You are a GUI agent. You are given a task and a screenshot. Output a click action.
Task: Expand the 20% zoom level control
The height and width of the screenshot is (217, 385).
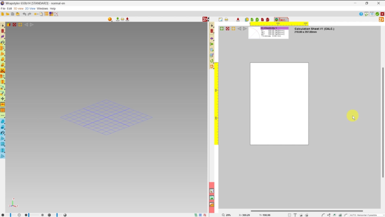click(x=228, y=215)
